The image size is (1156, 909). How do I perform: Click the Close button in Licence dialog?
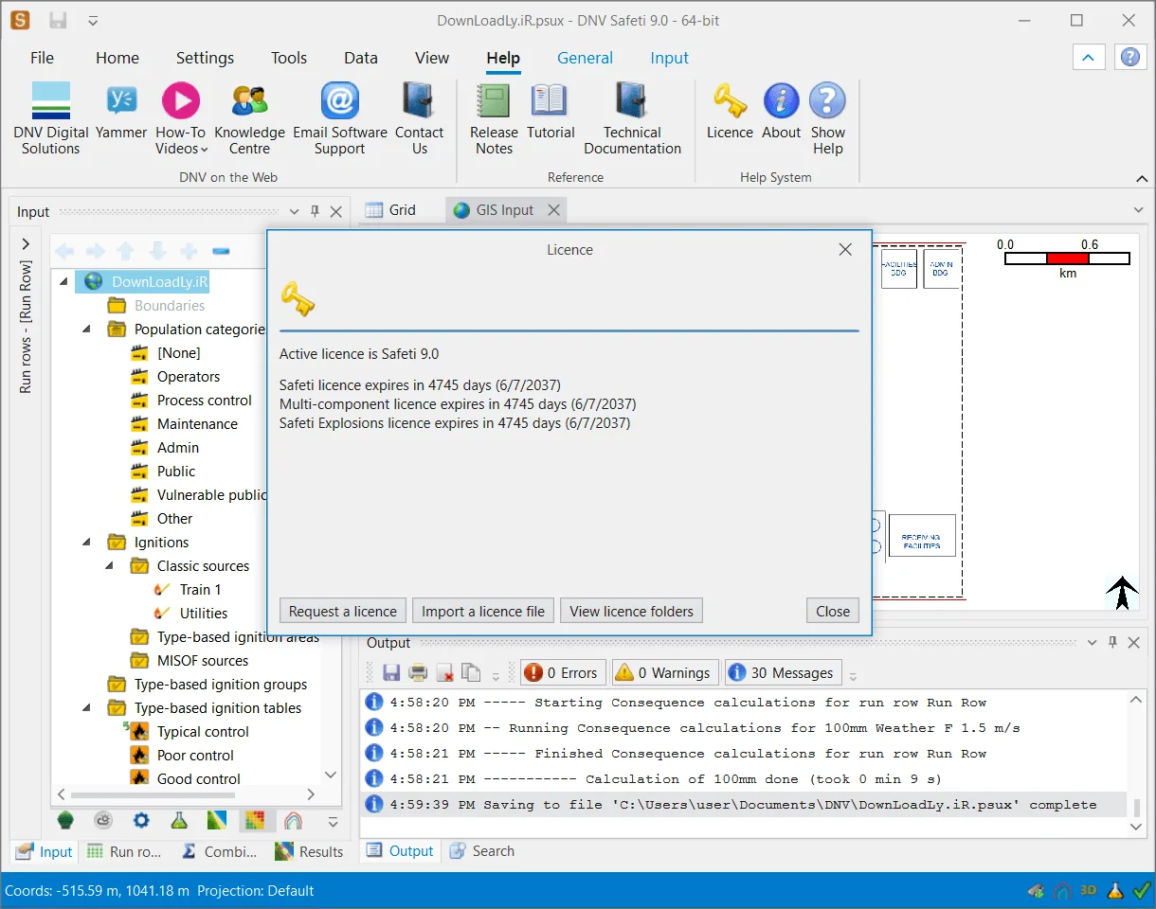(x=833, y=611)
